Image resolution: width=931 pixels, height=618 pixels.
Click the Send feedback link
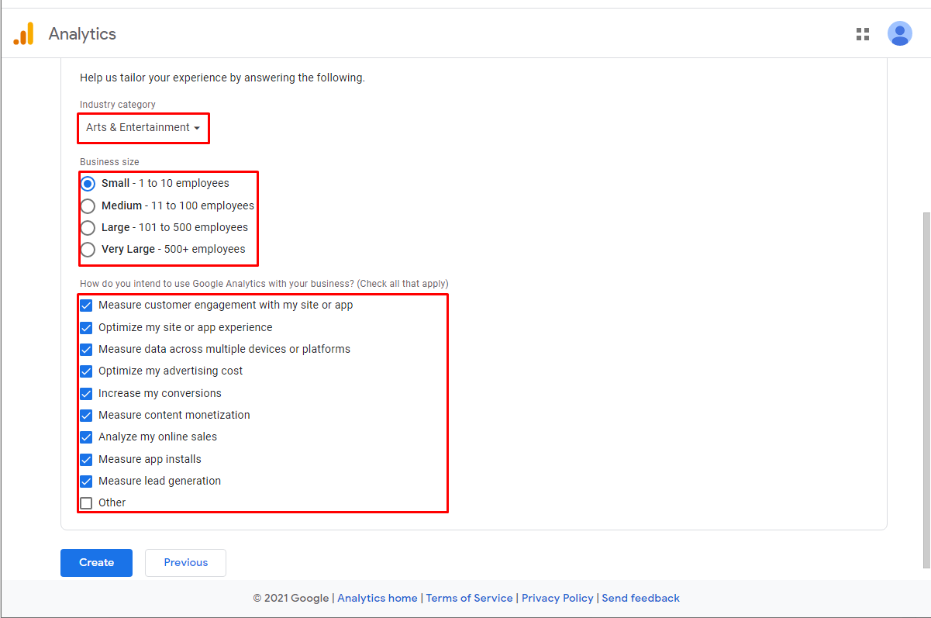coord(640,599)
